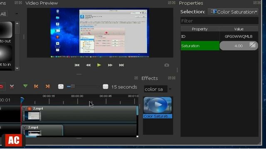Click timeline zoom in button
This screenshot has width=266, height=149.
pyautogui.click(x=61, y=87)
